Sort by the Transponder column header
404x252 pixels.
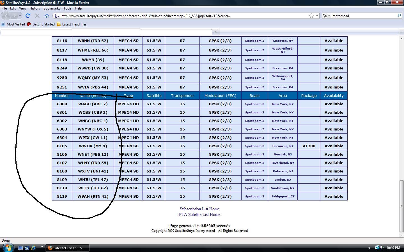182,95
